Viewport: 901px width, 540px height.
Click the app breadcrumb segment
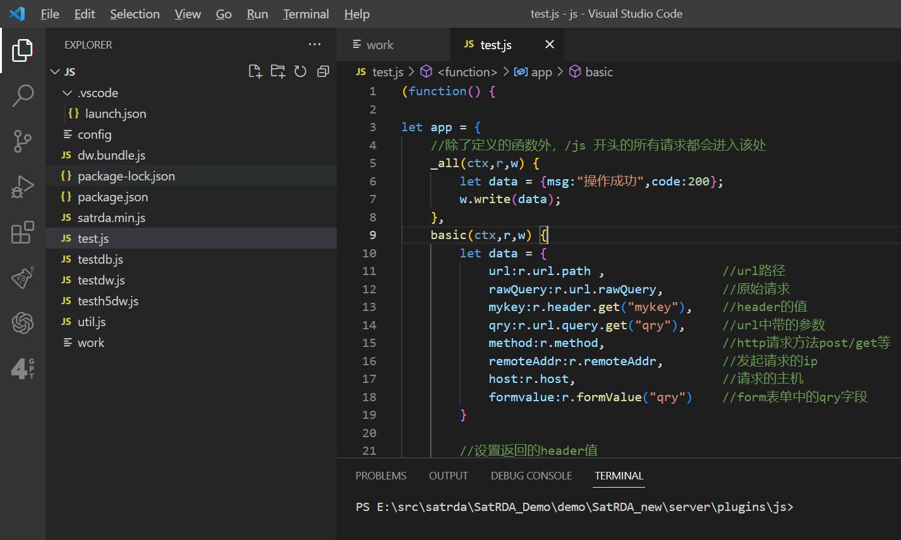[541, 72]
